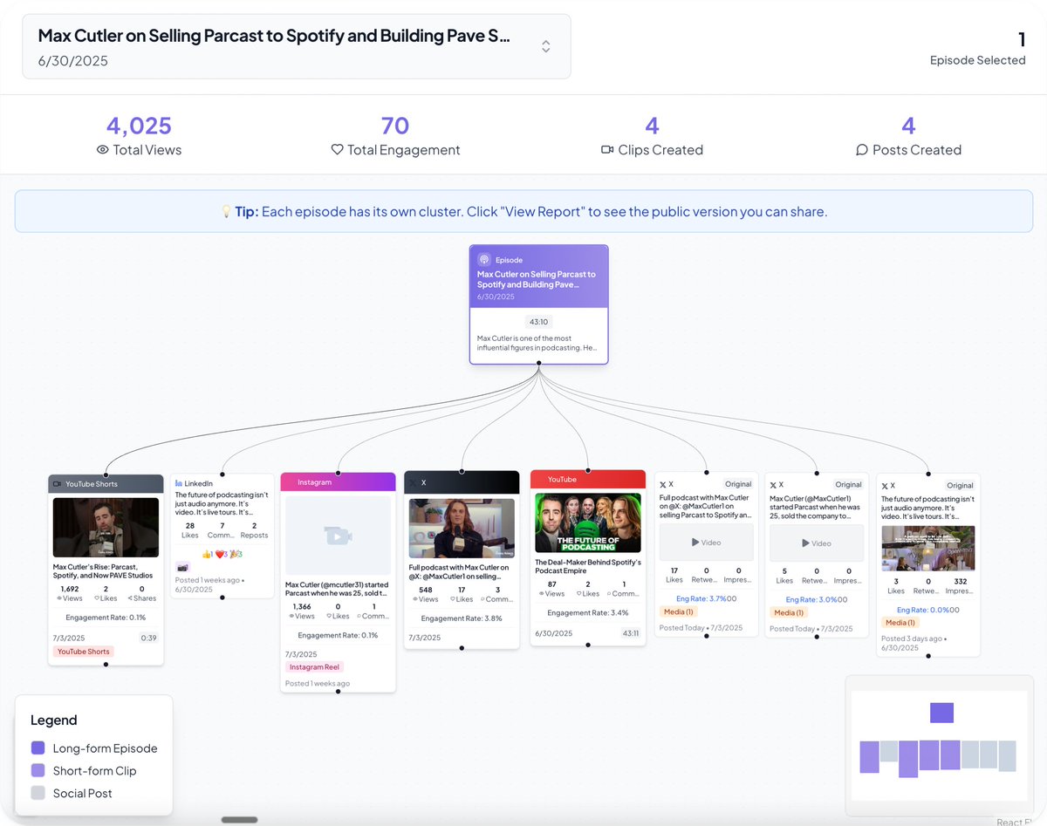Play video on 'Full podcast with Max Cutler' post

pyautogui.click(x=706, y=543)
